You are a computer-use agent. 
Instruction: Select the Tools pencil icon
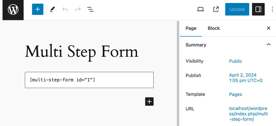tap(52, 10)
